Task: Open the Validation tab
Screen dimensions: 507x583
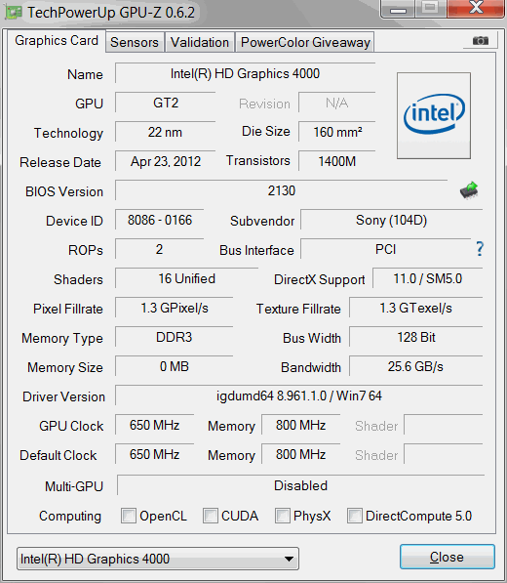Action: point(200,42)
